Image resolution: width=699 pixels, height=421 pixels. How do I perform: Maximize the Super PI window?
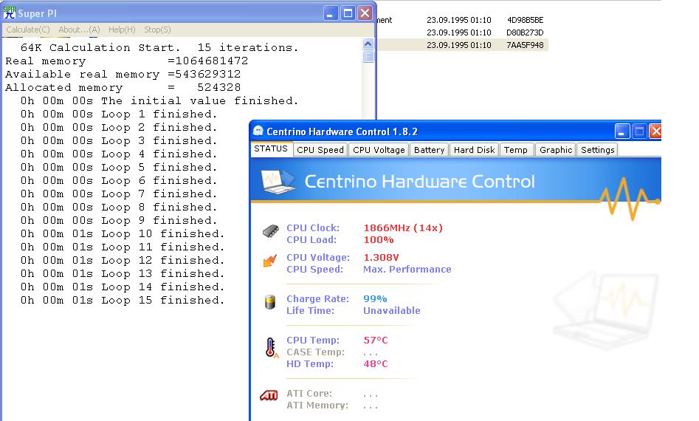pos(348,13)
